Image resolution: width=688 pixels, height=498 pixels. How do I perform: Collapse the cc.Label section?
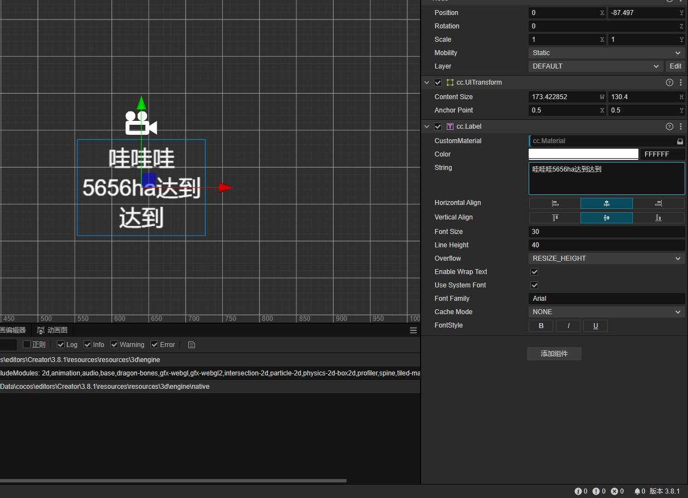click(427, 126)
